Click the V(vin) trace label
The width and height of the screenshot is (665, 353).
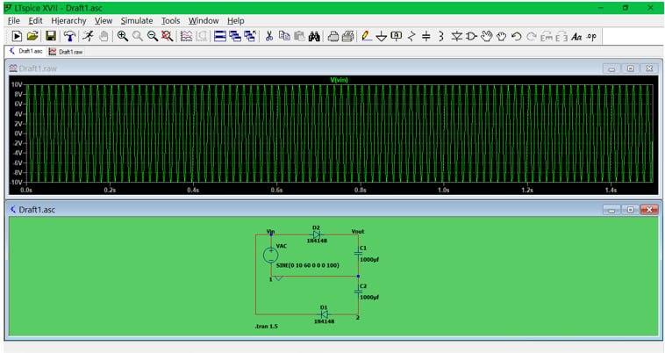(340, 80)
